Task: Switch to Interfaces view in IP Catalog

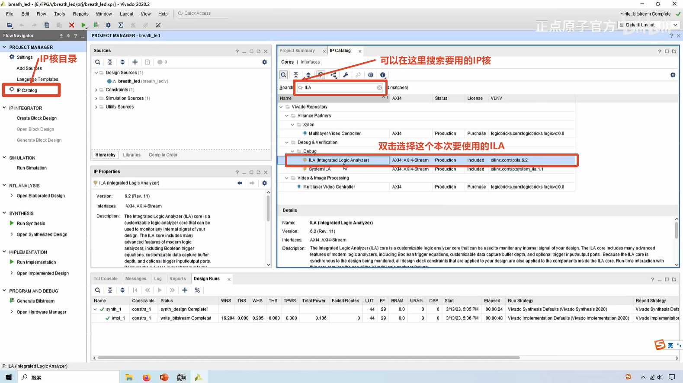Action: pos(310,62)
